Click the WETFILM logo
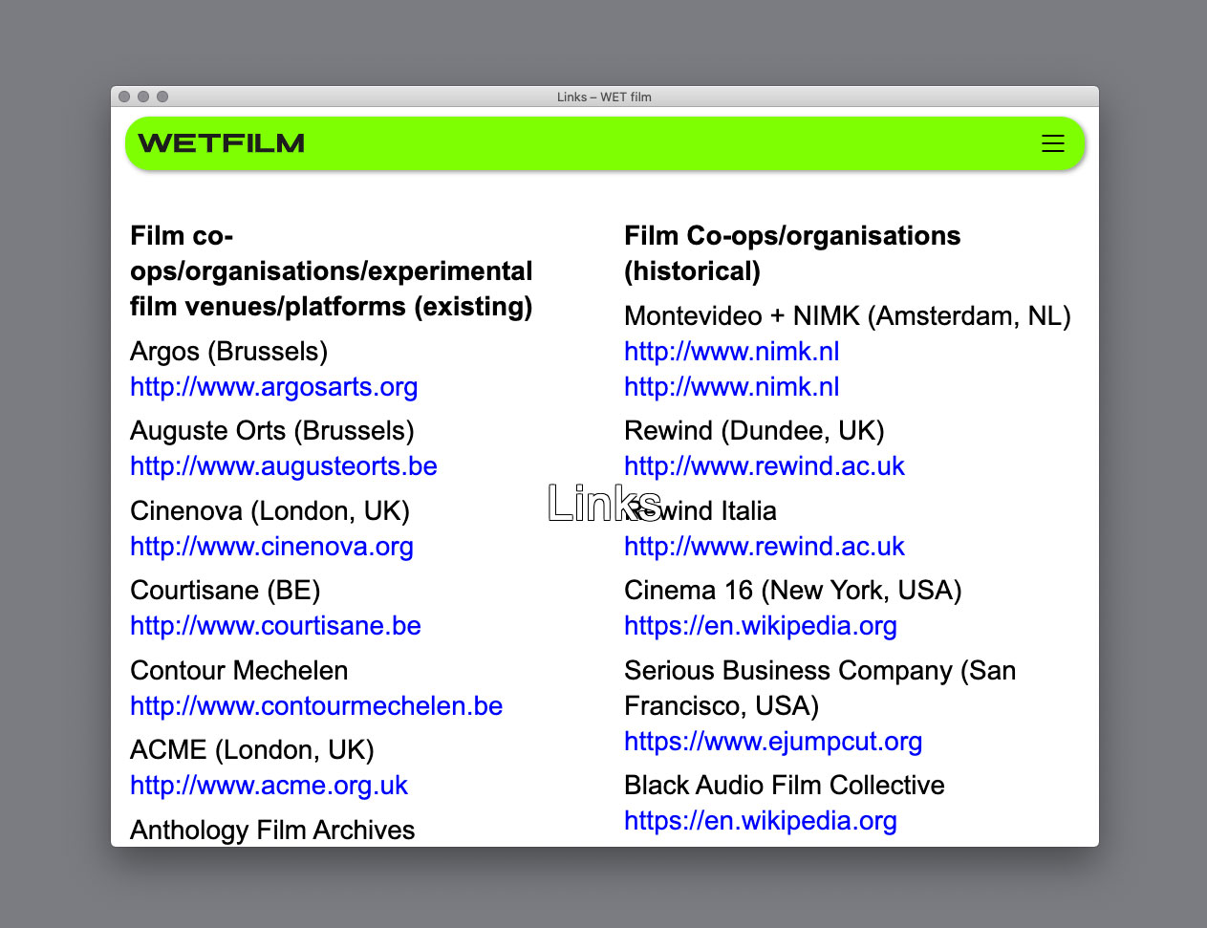 [222, 143]
